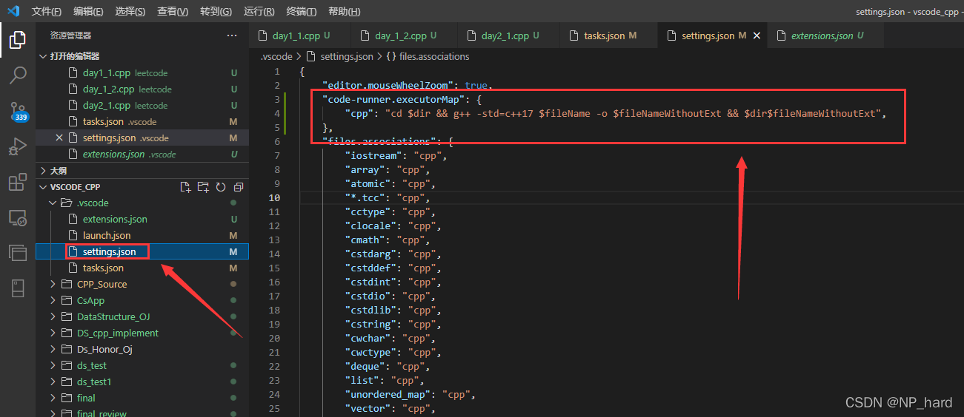Close the settings.json editor tab

(x=757, y=35)
